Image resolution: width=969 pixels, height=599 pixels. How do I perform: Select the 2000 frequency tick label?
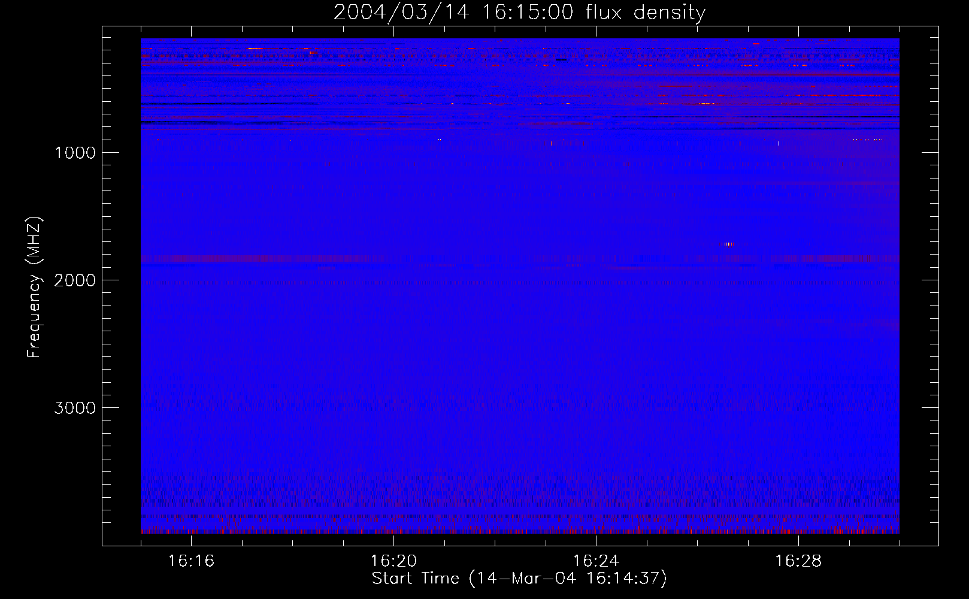(x=75, y=280)
